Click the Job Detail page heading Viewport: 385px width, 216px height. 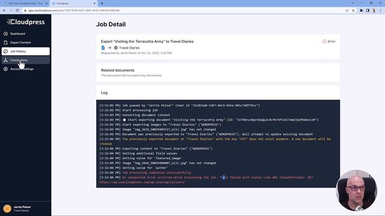coord(111,24)
